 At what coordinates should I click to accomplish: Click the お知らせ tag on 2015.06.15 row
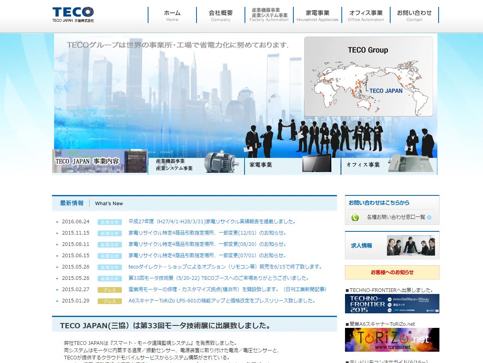click(110, 256)
